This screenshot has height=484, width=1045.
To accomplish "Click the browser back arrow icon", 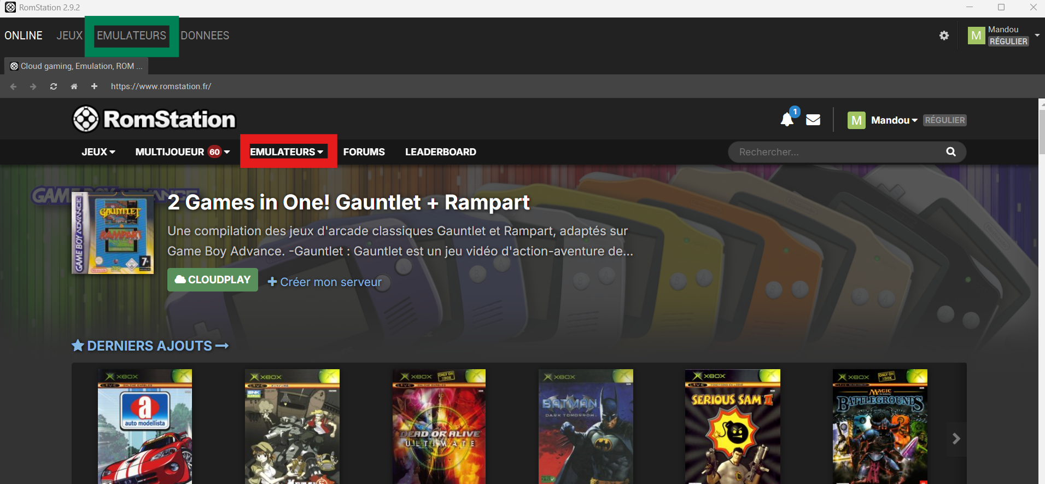I will coord(14,86).
